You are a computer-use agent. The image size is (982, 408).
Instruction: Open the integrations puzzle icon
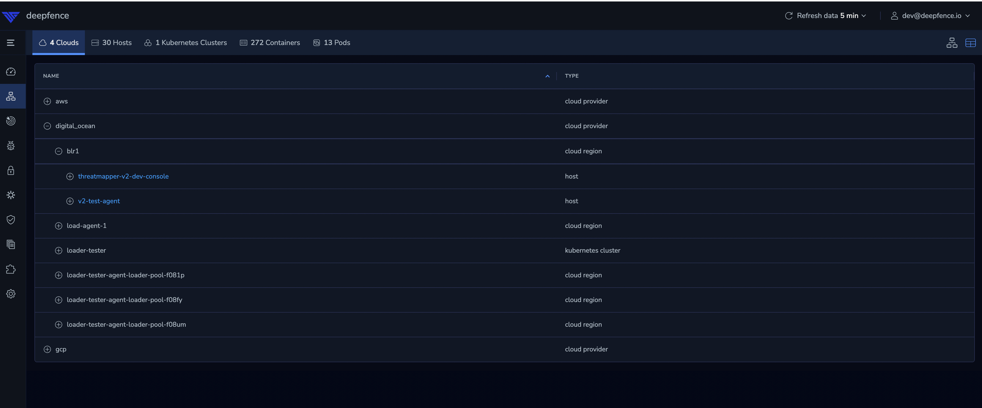click(x=11, y=269)
